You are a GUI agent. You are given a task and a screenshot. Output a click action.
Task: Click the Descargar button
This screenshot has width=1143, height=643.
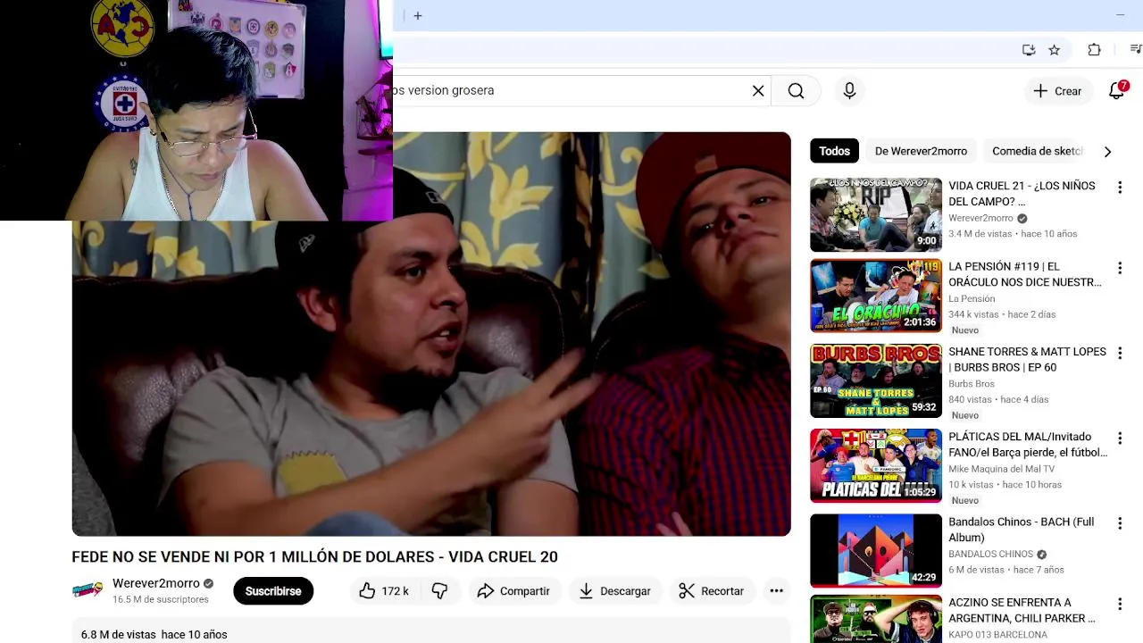tap(614, 591)
